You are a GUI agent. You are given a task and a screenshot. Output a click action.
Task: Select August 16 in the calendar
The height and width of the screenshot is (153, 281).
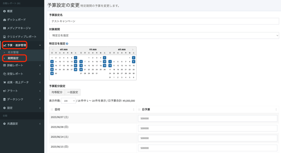coord(133,66)
